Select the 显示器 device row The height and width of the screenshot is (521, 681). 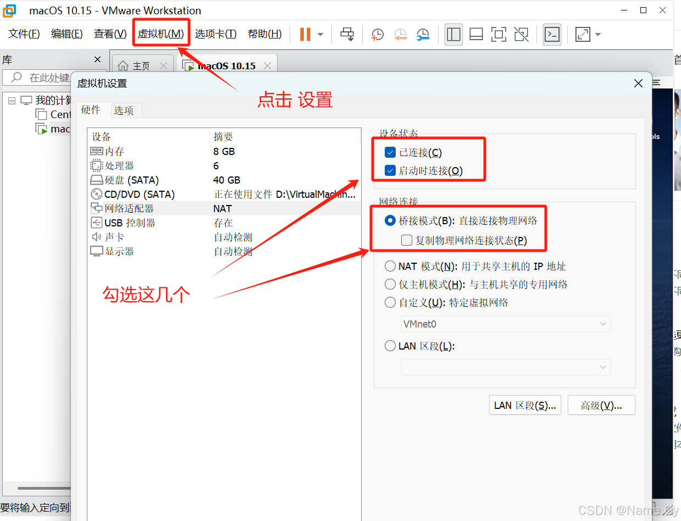224,251
